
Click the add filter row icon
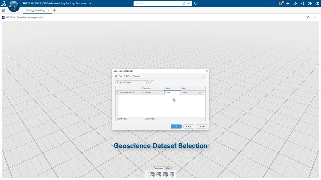point(152,82)
